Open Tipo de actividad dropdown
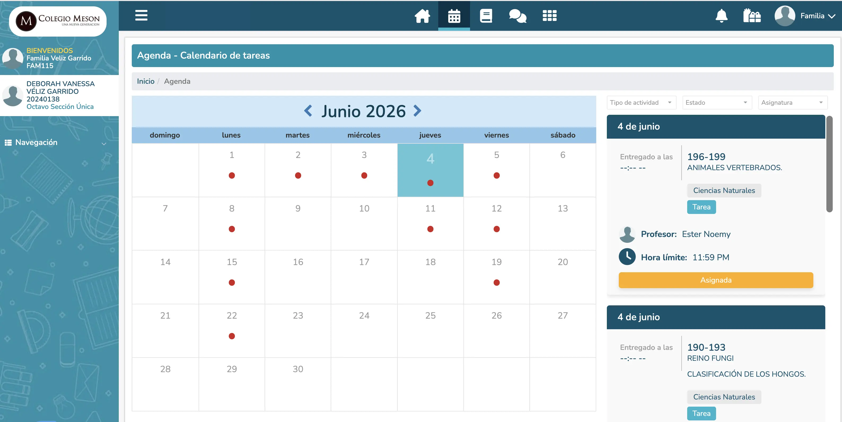Screen dimensions: 842x422 click(641, 103)
